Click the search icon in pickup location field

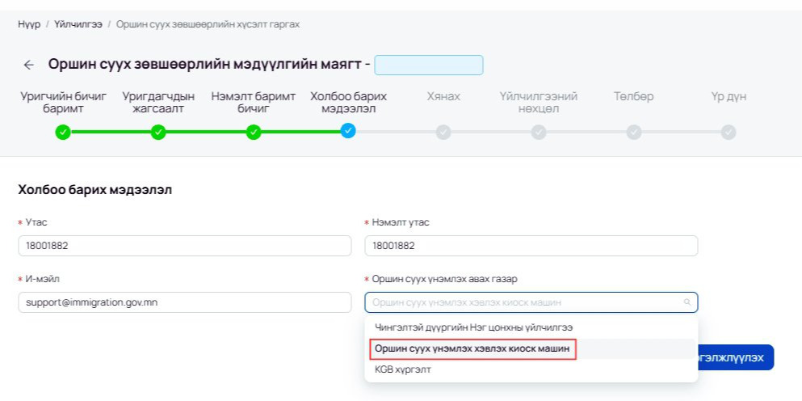pos(687,302)
